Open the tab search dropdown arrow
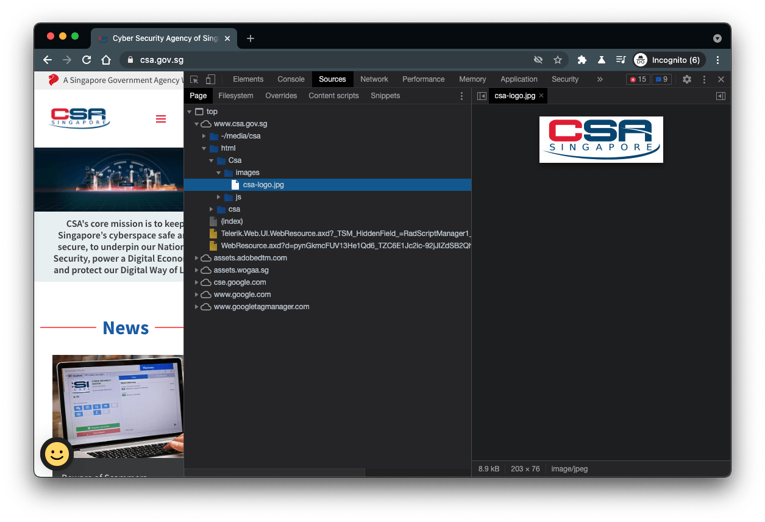The width and height of the screenshot is (765, 522). 717,38
